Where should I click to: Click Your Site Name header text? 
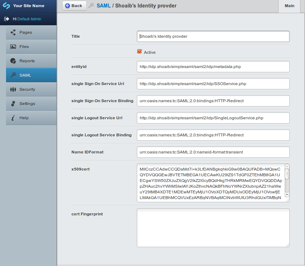click(28, 6)
